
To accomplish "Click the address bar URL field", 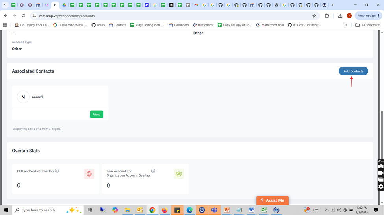I will pos(158,16).
